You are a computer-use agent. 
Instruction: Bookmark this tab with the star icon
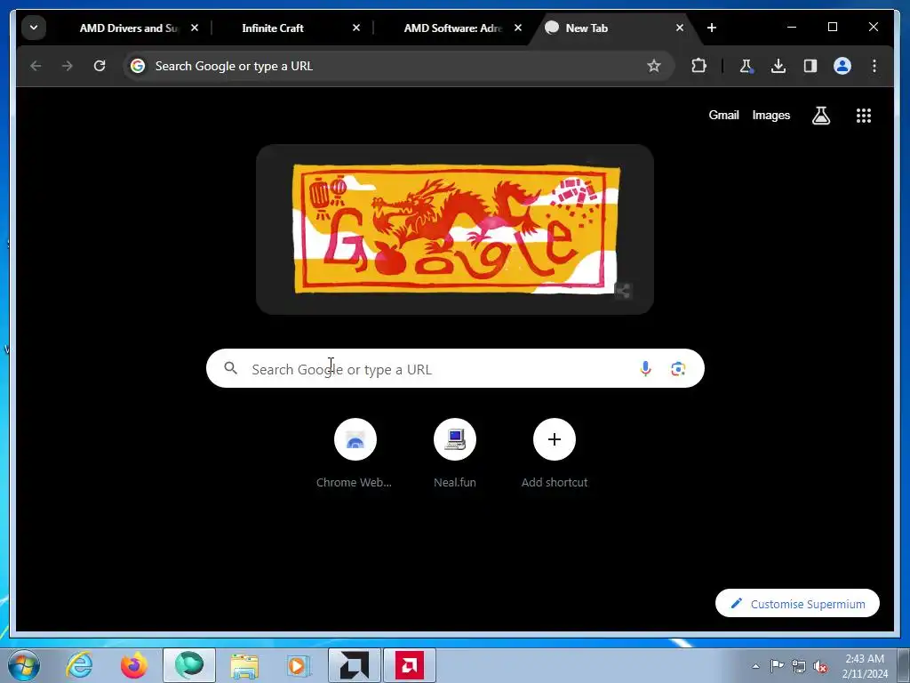pos(654,66)
